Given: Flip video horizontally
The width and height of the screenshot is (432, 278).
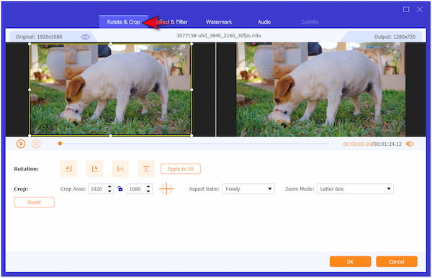Looking at the screenshot, I should click(120, 169).
